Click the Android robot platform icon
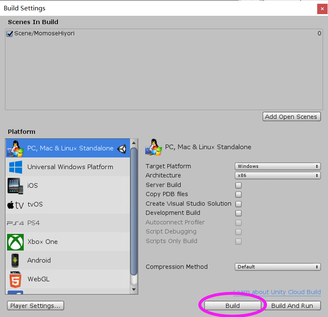 (x=15, y=260)
